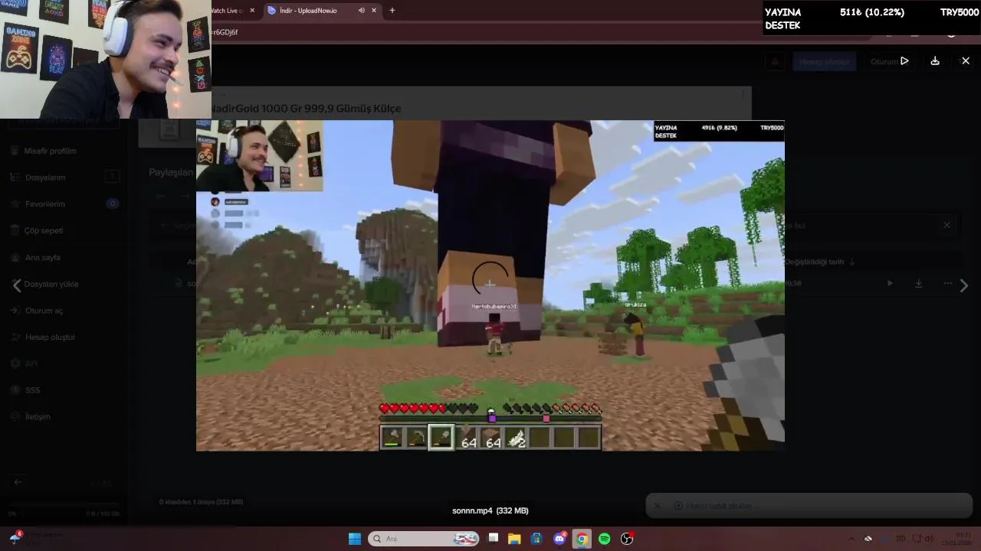The width and height of the screenshot is (981, 551).
Task: Open Discord from the taskbar
Action: click(x=559, y=539)
